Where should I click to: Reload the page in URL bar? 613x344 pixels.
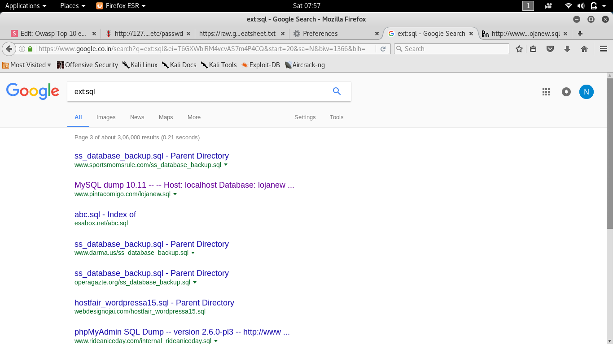coord(383,49)
